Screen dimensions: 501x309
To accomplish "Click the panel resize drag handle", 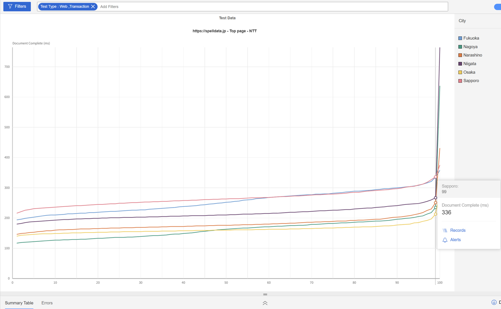I will [265, 294].
